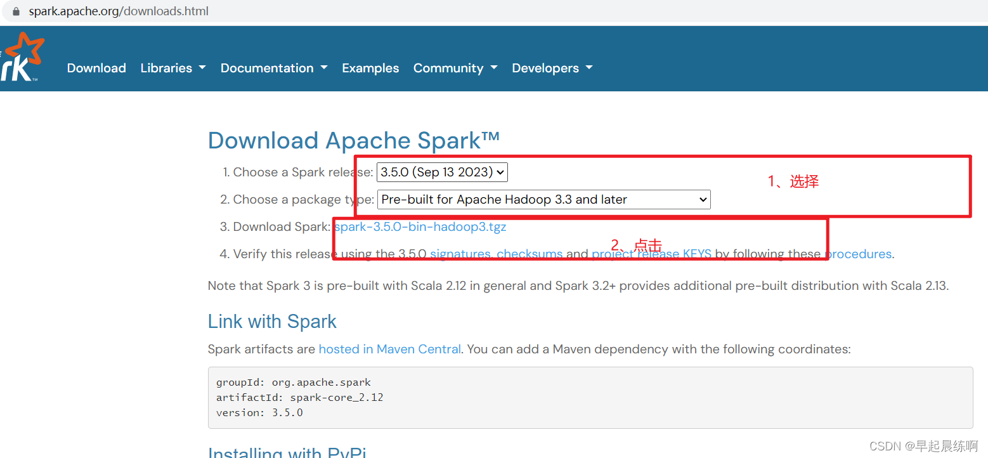The image size is (988, 458).
Task: Follow the hosted in Maven Central link
Action: point(389,349)
